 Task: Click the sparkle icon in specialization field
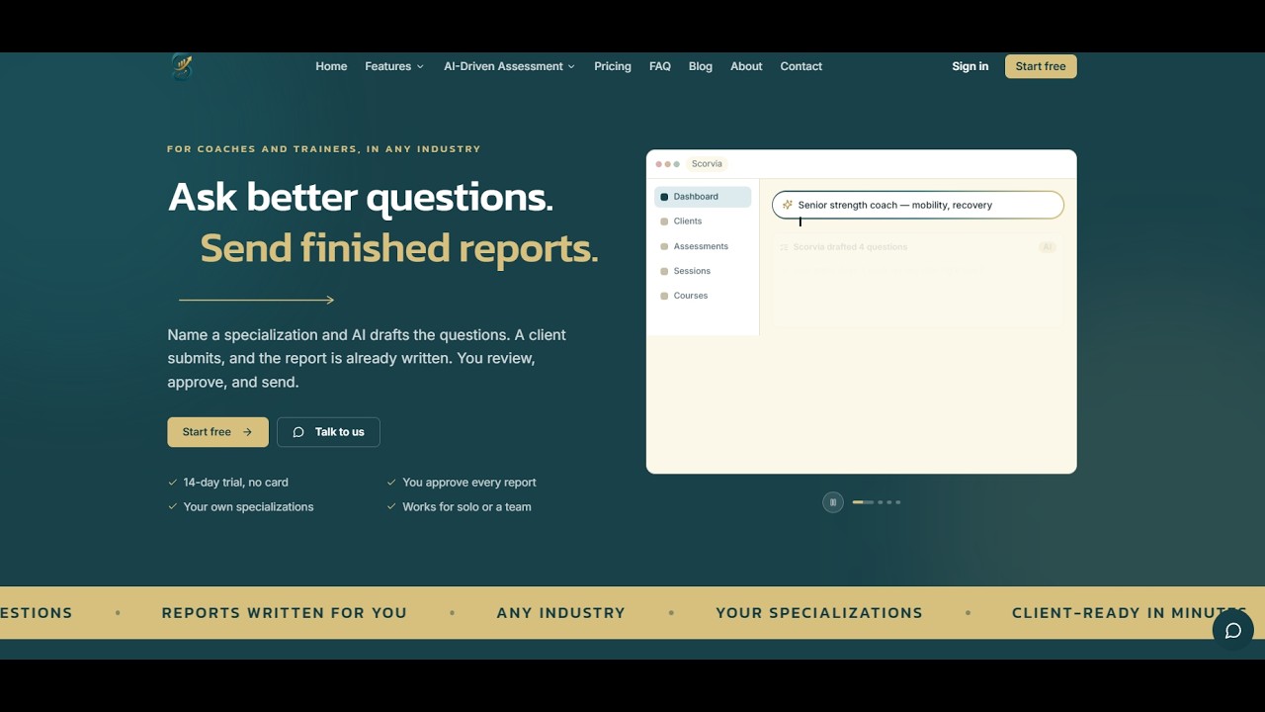click(x=788, y=205)
